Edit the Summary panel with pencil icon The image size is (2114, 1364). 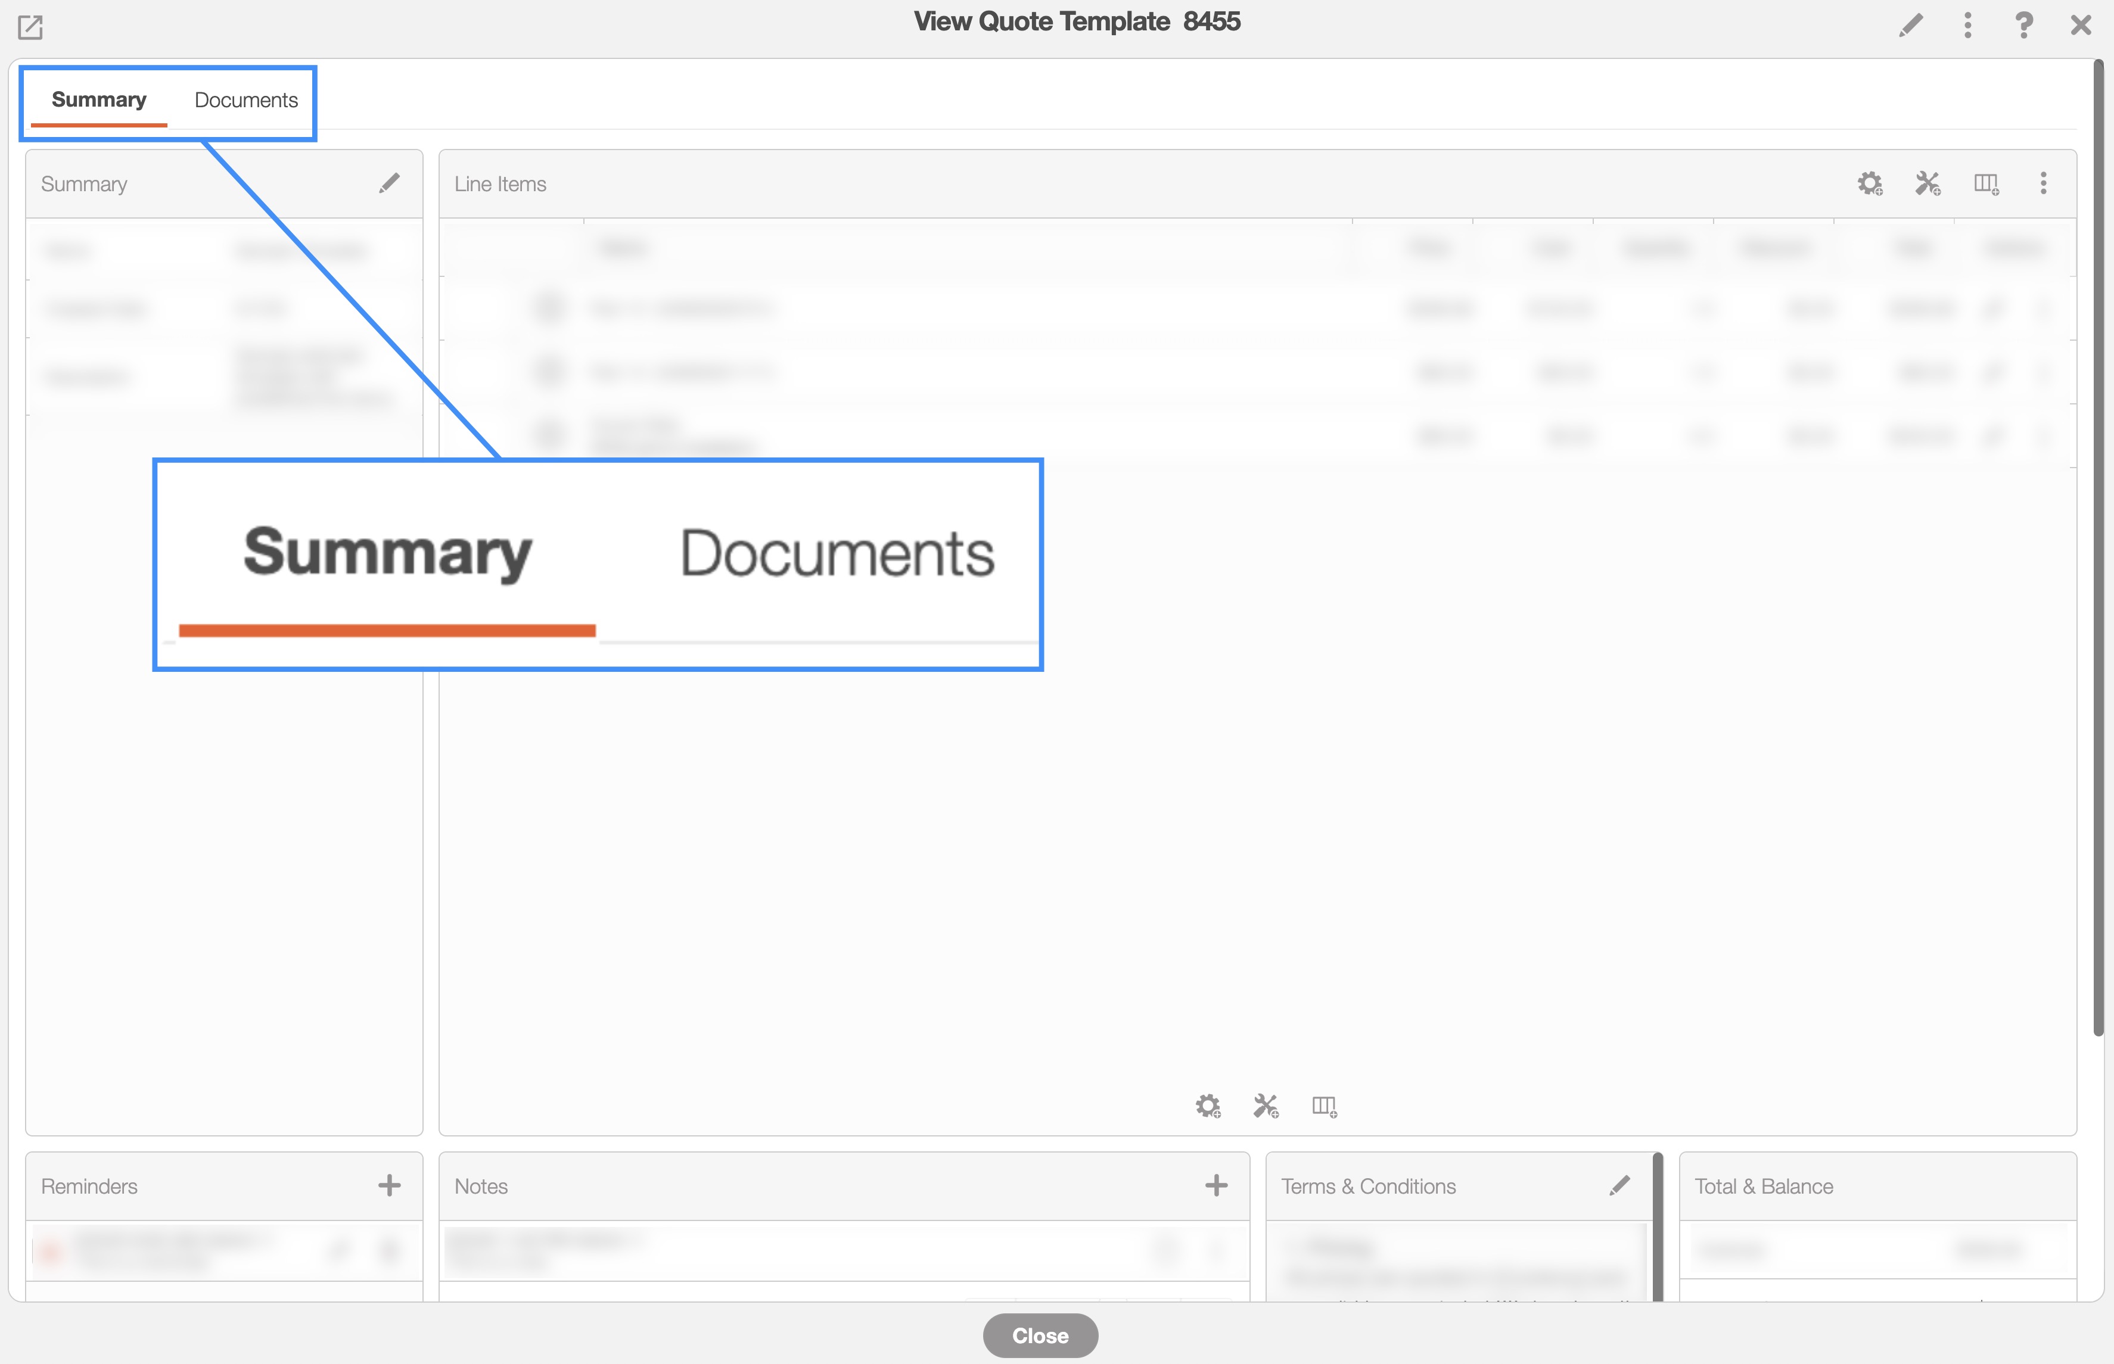(389, 183)
